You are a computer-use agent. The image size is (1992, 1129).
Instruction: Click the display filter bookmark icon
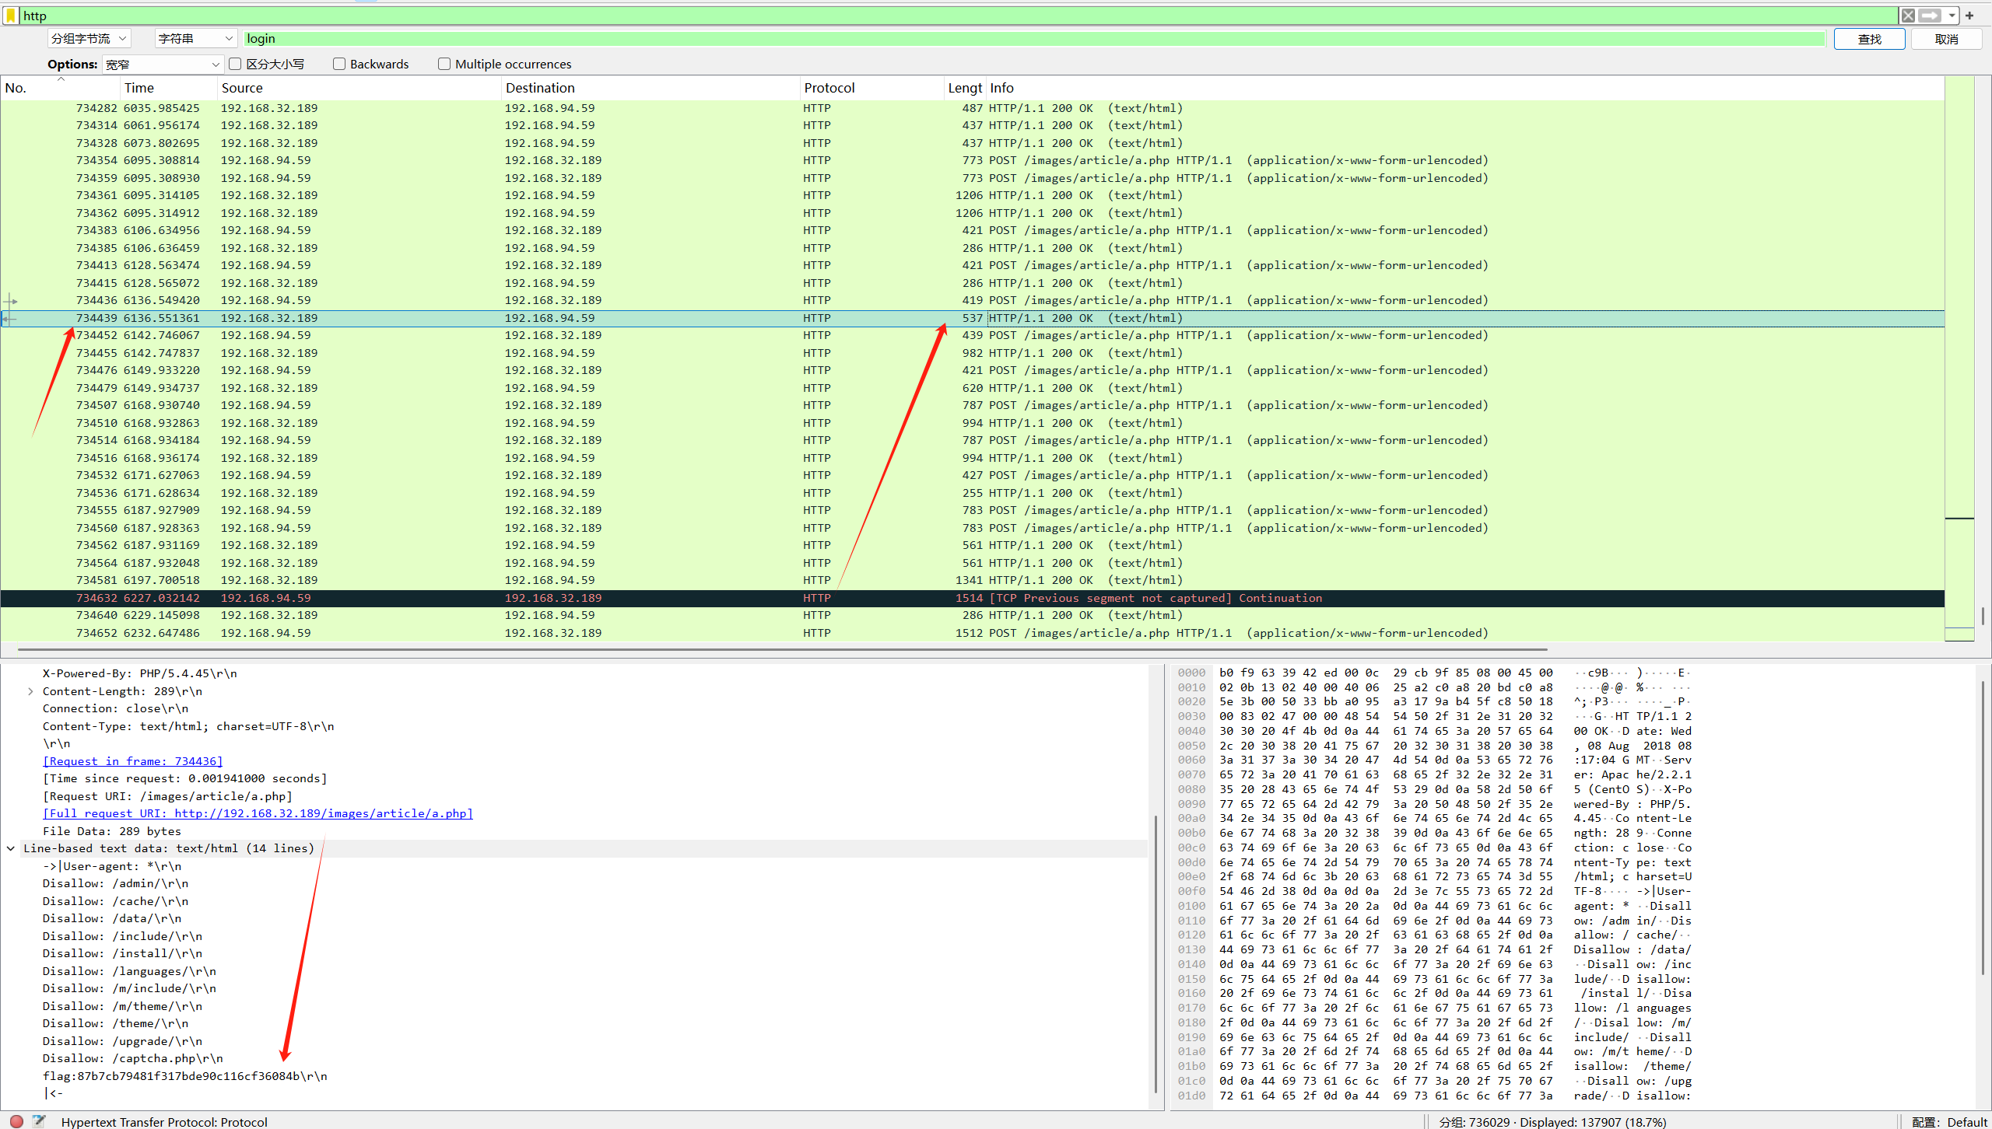click(11, 16)
